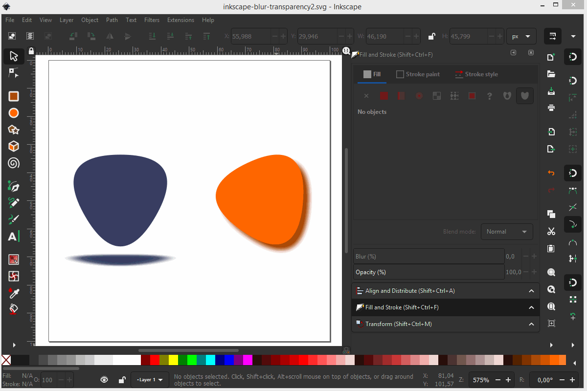Image resolution: width=587 pixels, height=391 pixels.
Task: Open the Blend mode dropdown
Action: (507, 232)
